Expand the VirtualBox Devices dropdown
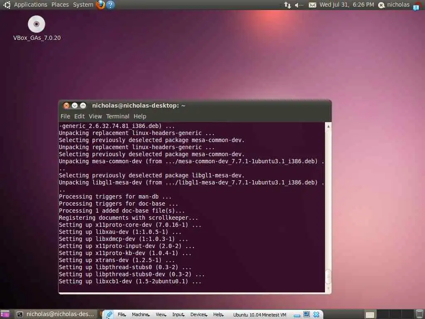Image resolution: width=425 pixels, height=319 pixels. click(x=198, y=315)
